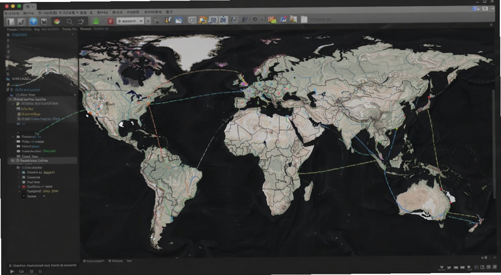Click the yellow building toolbar icon
This screenshot has width=501, height=275.
click(168, 21)
